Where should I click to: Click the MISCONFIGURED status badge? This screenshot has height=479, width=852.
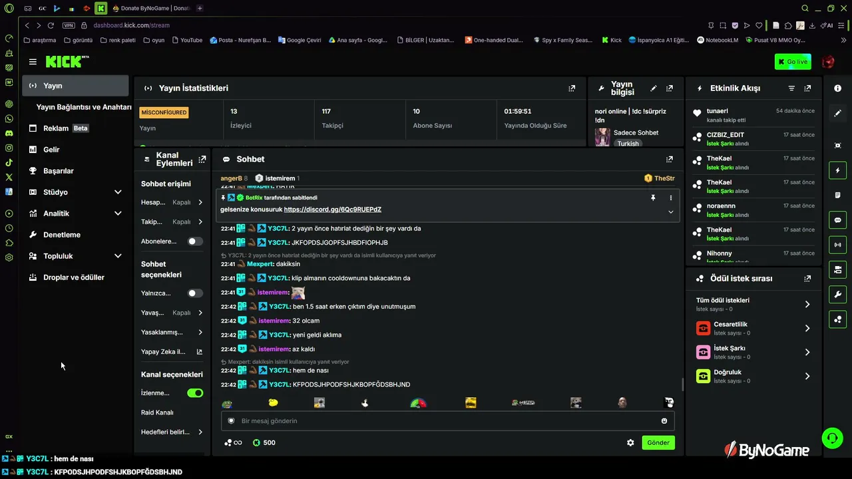tap(164, 112)
